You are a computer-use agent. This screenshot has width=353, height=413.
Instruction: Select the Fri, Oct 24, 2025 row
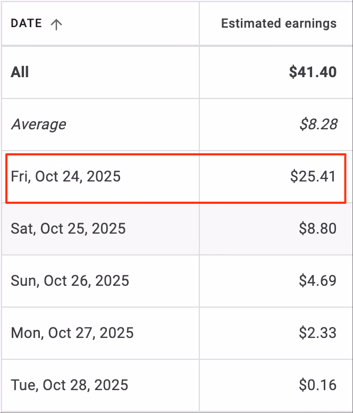click(x=176, y=178)
